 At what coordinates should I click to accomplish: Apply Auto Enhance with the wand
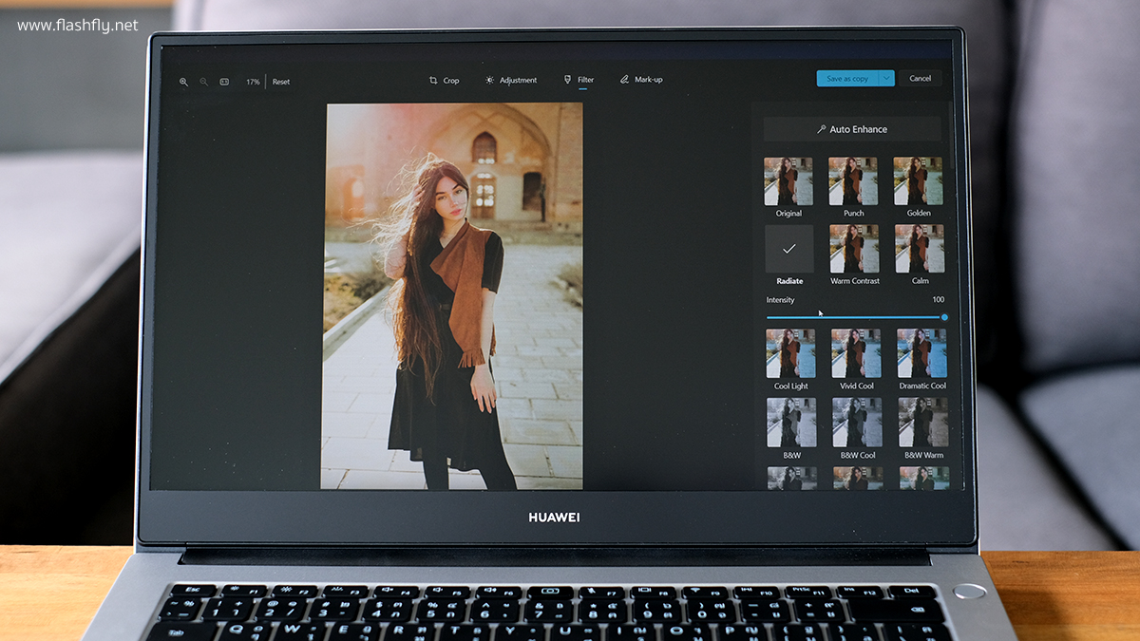(851, 129)
